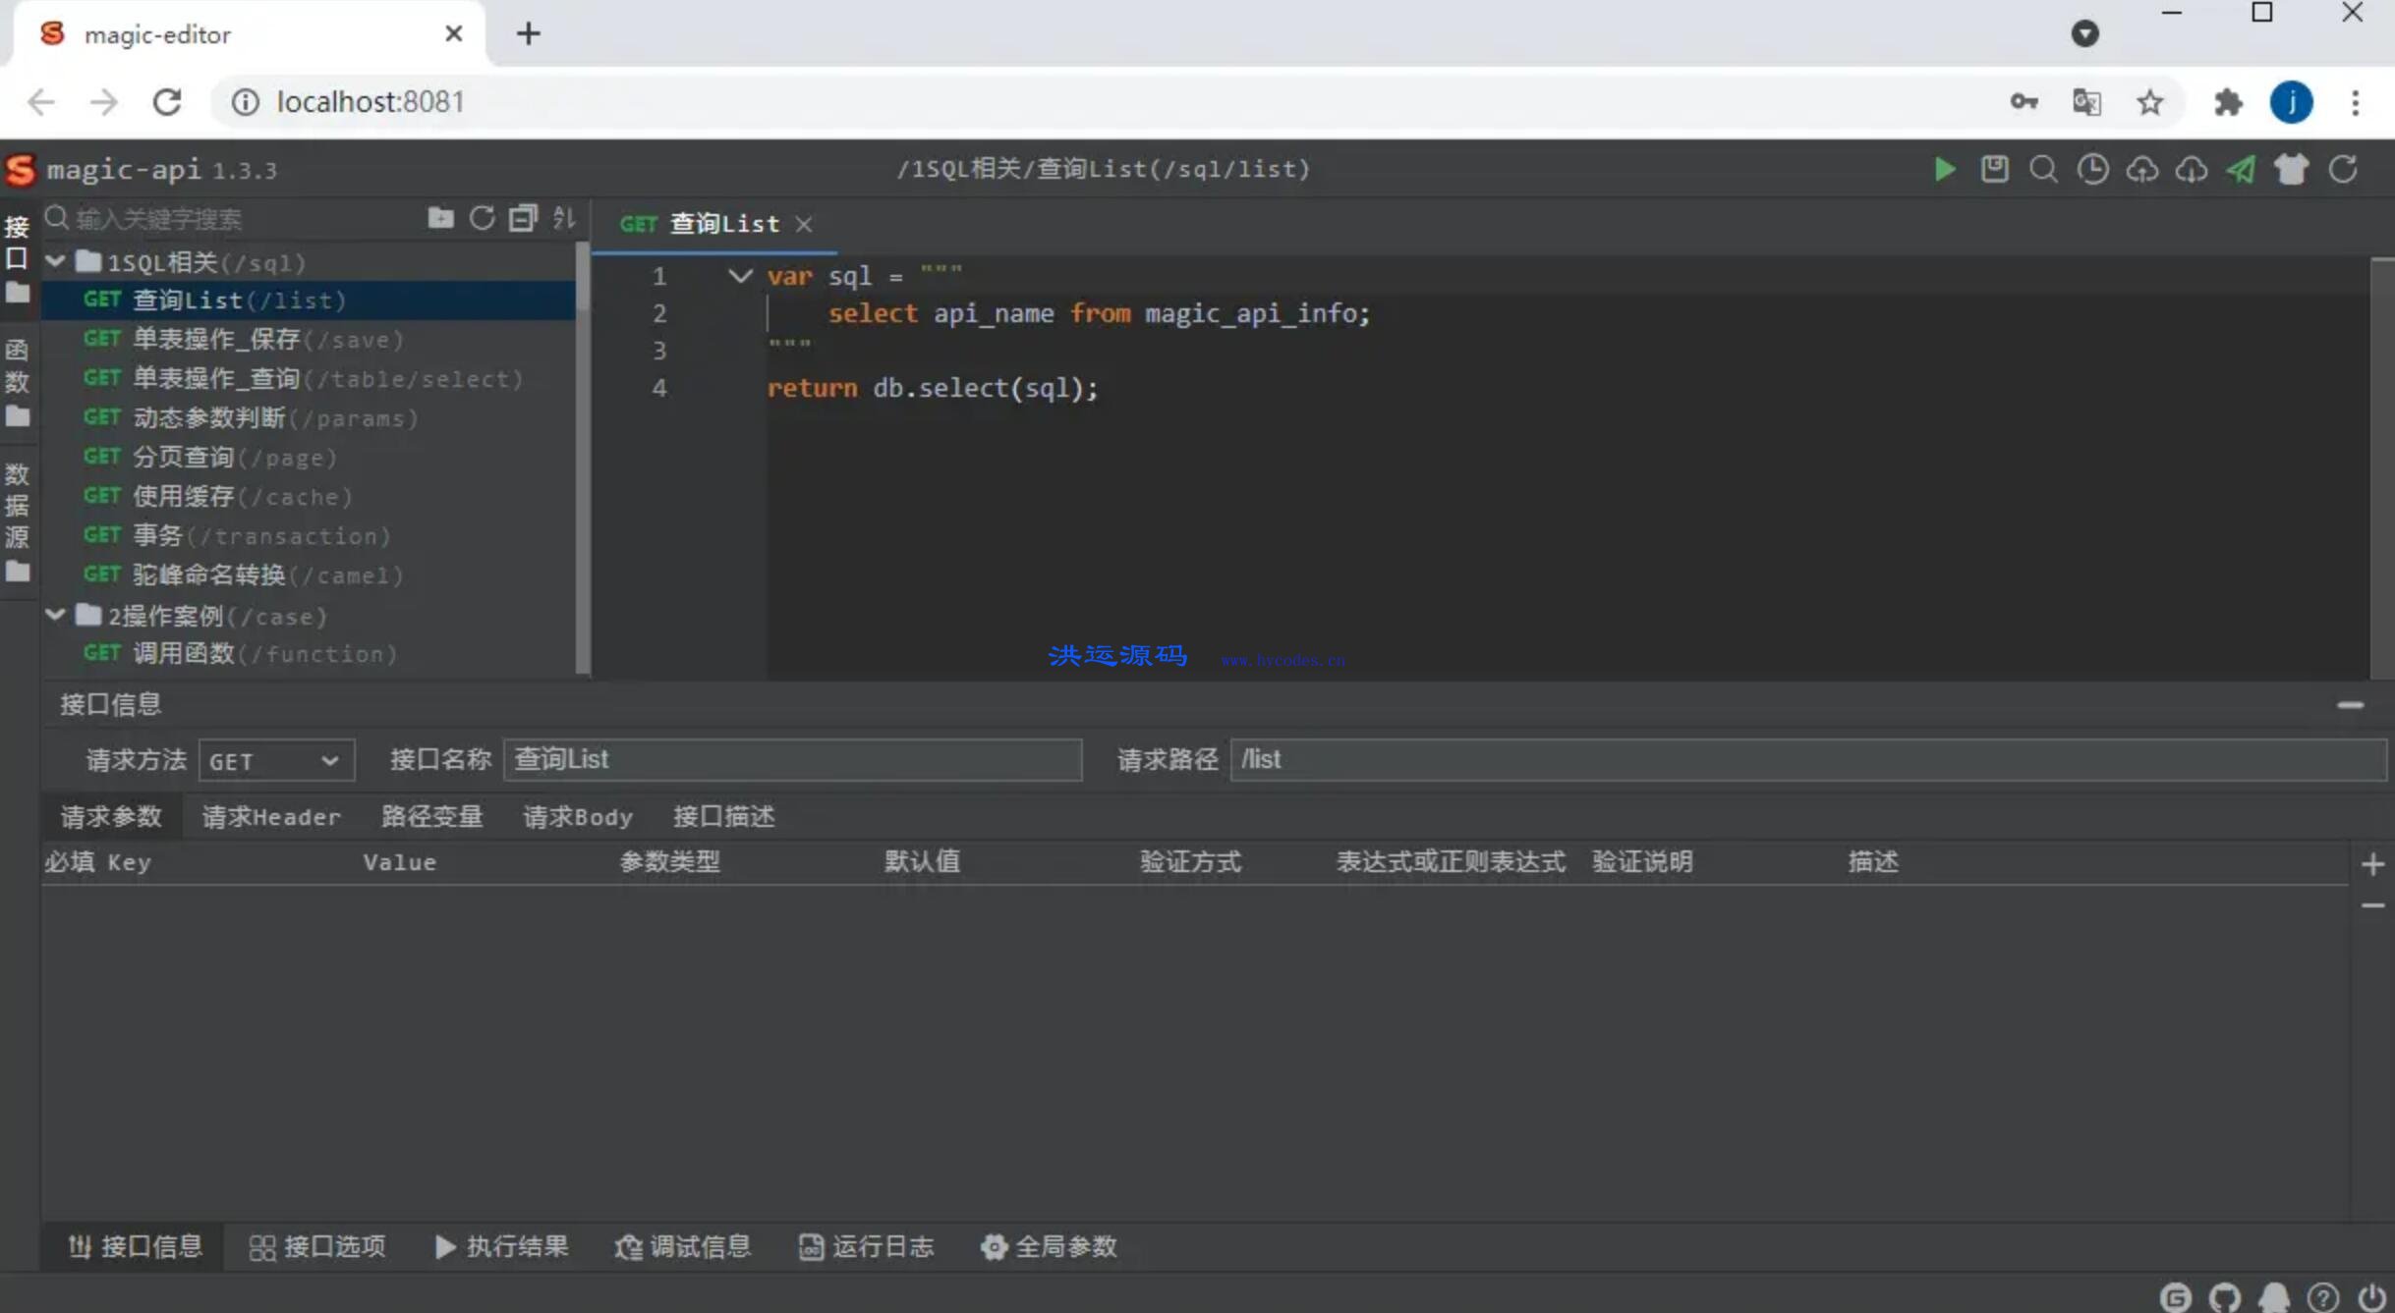2395x1313 pixels.
Task: Close the 查询List editor tab
Action: 804,225
